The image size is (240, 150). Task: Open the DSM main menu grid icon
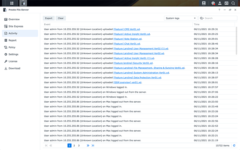[12, 3]
